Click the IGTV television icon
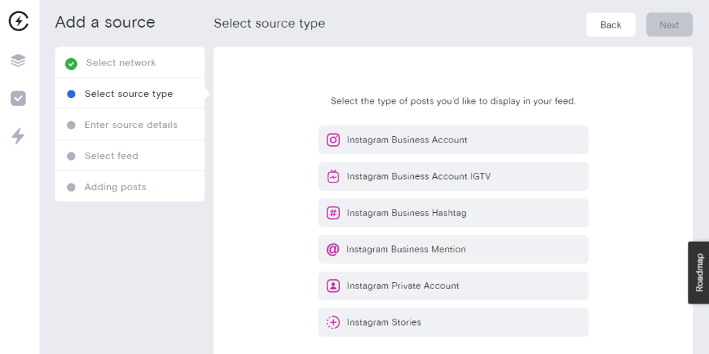The height and width of the screenshot is (354, 709). 333,176
